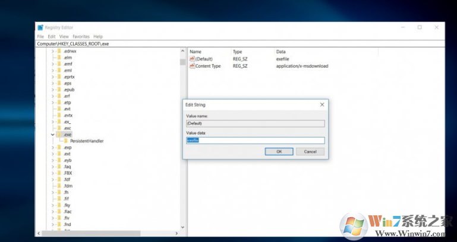
Task: Click the .FBX key folder icon
Action: click(x=59, y=173)
